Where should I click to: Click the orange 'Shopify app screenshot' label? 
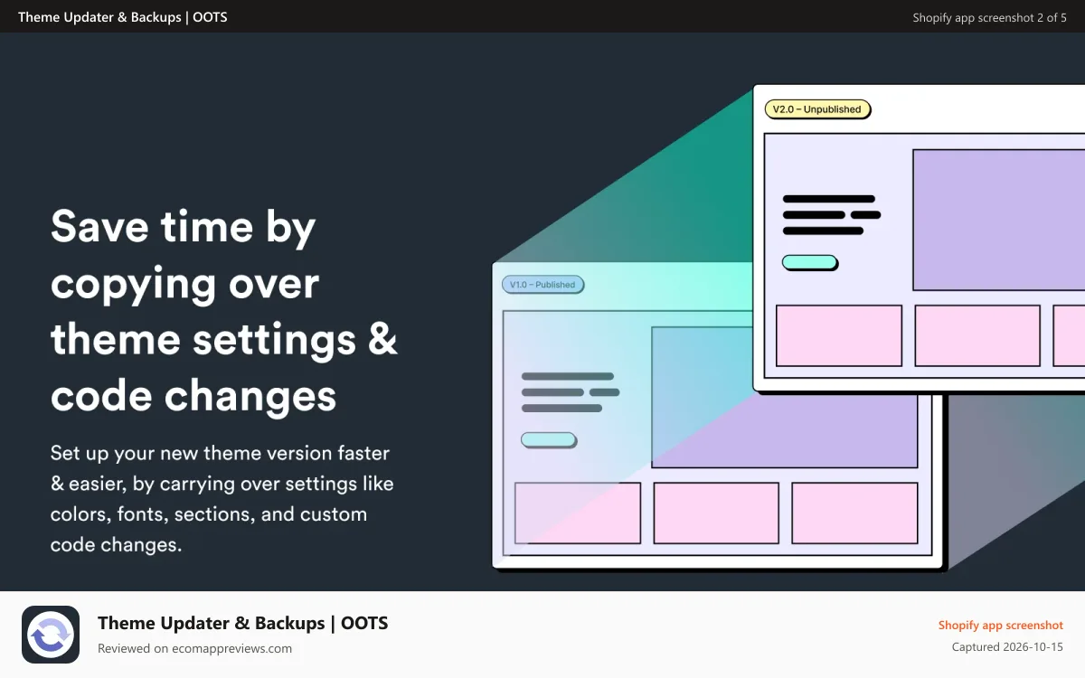click(1000, 625)
